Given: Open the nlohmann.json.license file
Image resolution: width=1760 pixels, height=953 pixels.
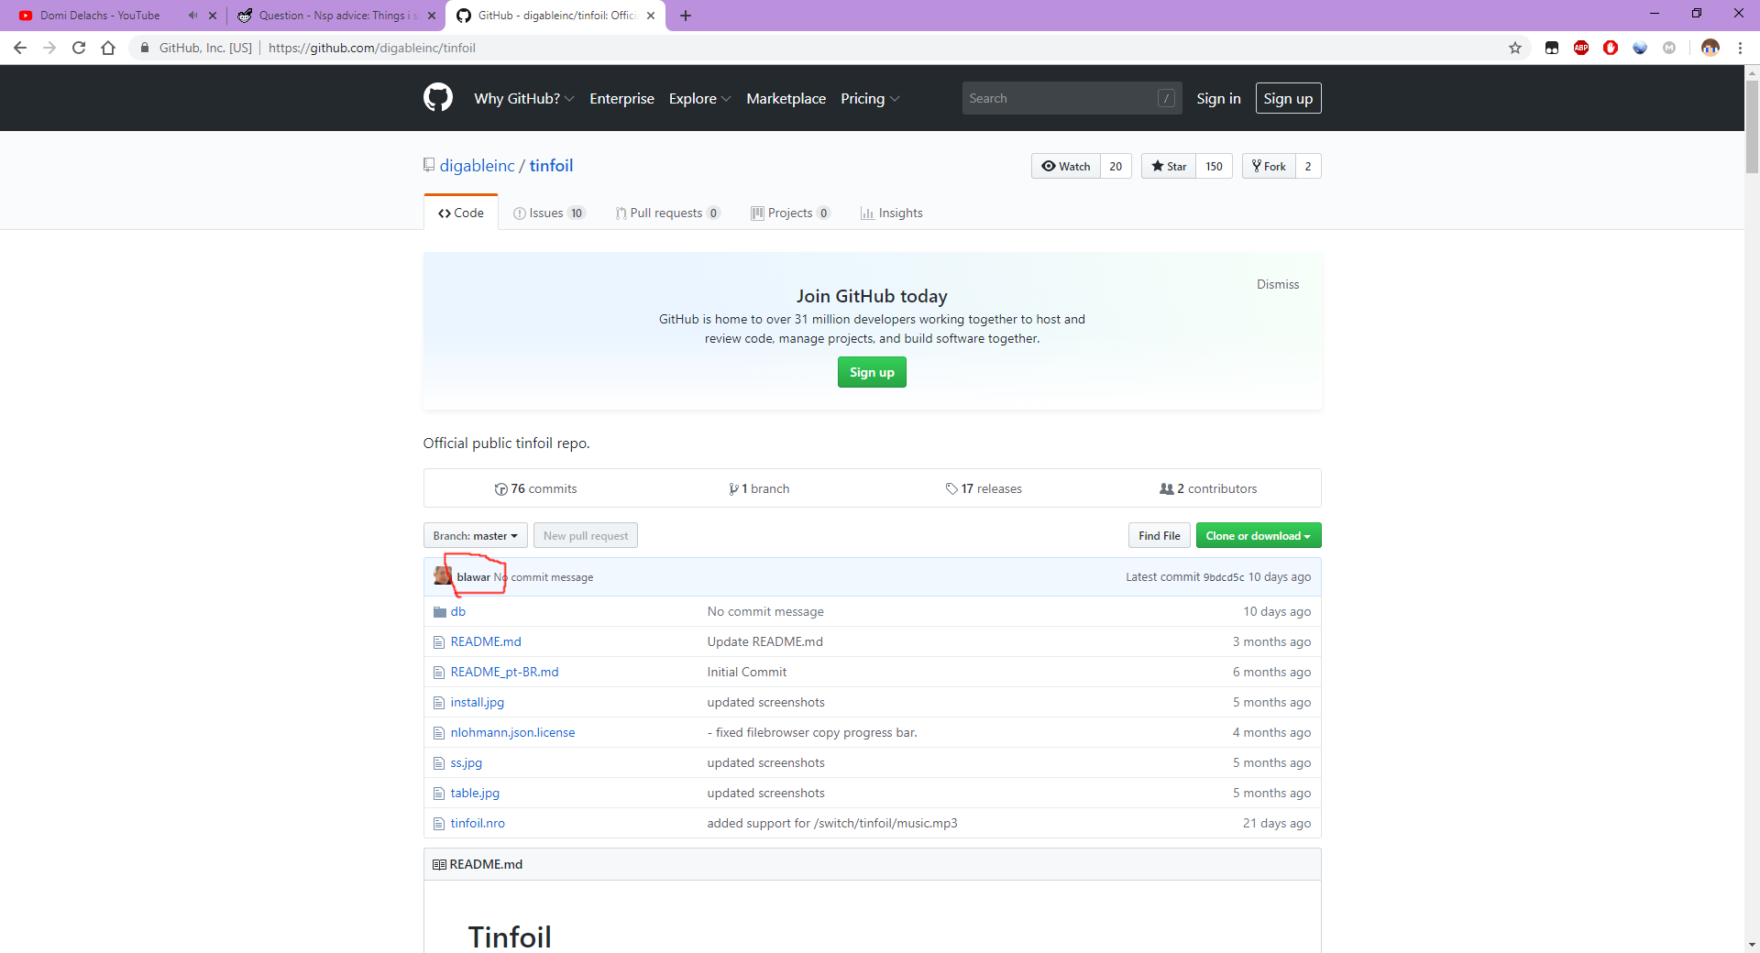Looking at the screenshot, I should pyautogui.click(x=512, y=732).
